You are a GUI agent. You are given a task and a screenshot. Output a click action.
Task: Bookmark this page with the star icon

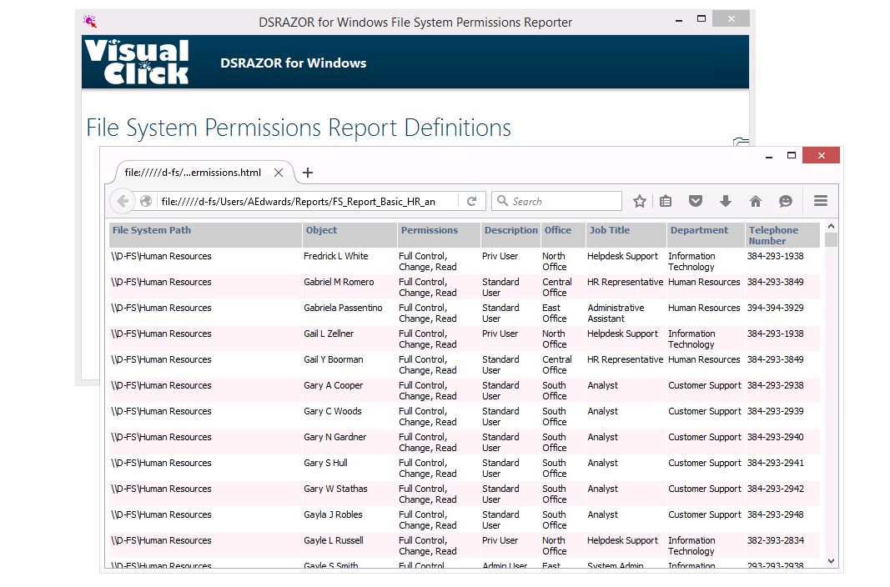[640, 201]
